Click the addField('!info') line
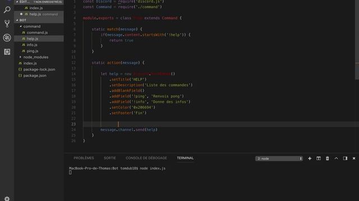Image resolution: width=359 pixels, height=201 pixels. click(x=150, y=102)
